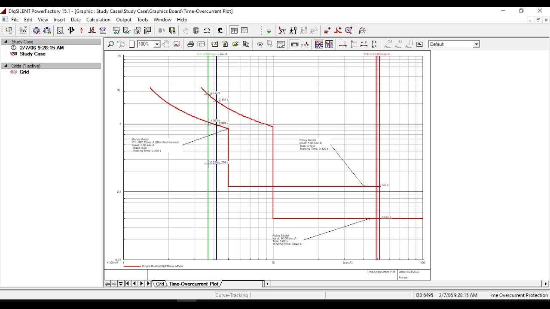Image resolution: width=550 pixels, height=309 pixels.
Task: Click the DB 6495 status bar entry
Action: (x=425, y=295)
